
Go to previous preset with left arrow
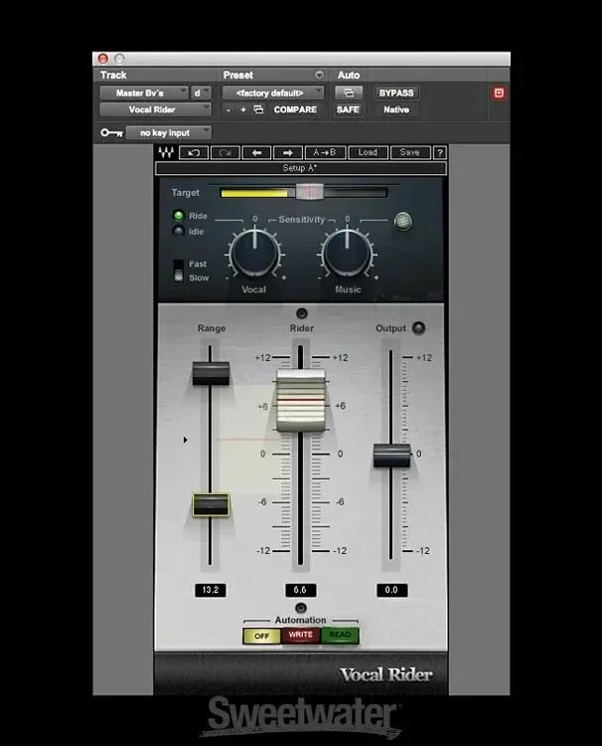pyautogui.click(x=256, y=152)
